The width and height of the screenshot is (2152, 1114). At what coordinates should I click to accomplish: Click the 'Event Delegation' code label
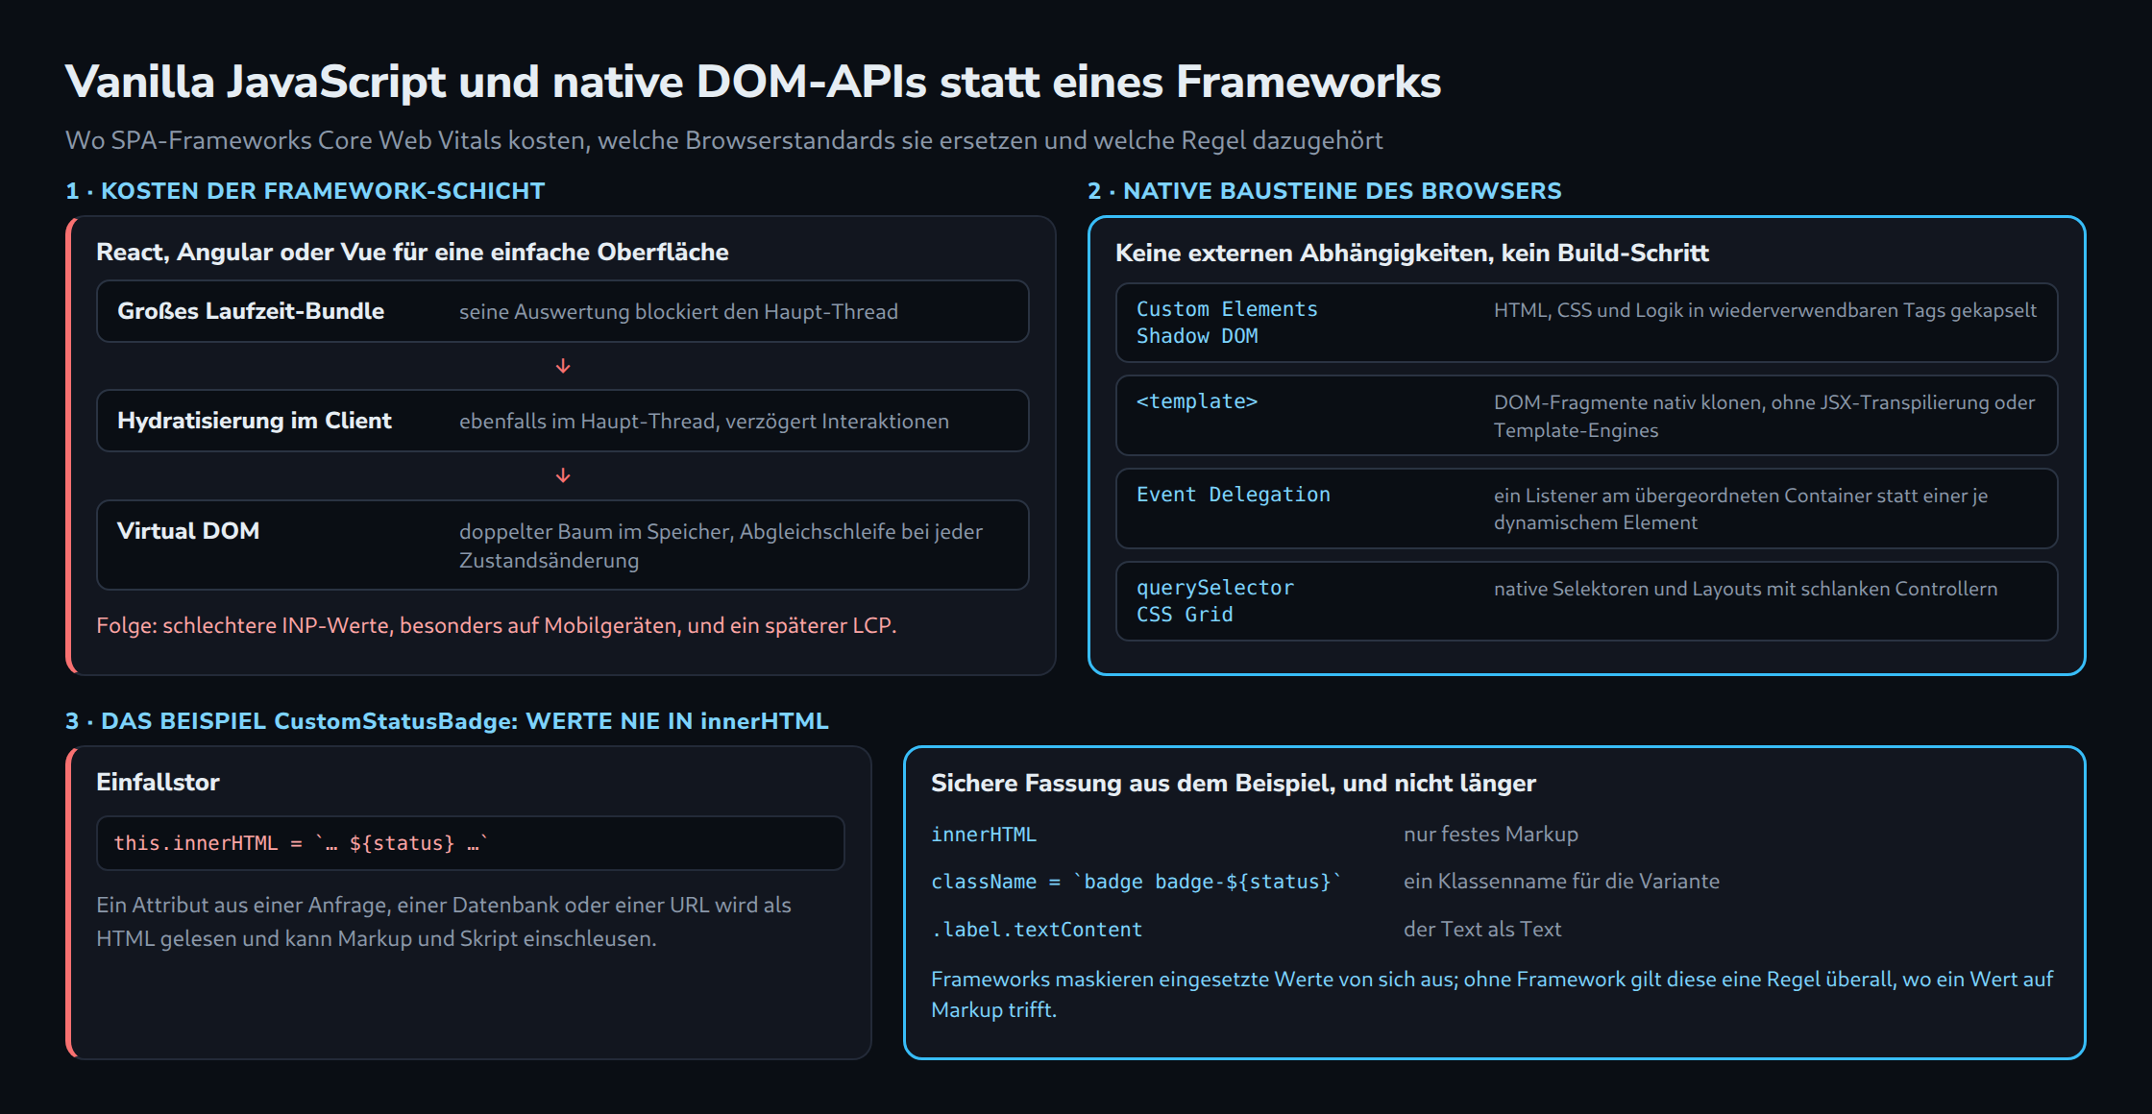pyautogui.click(x=1234, y=495)
